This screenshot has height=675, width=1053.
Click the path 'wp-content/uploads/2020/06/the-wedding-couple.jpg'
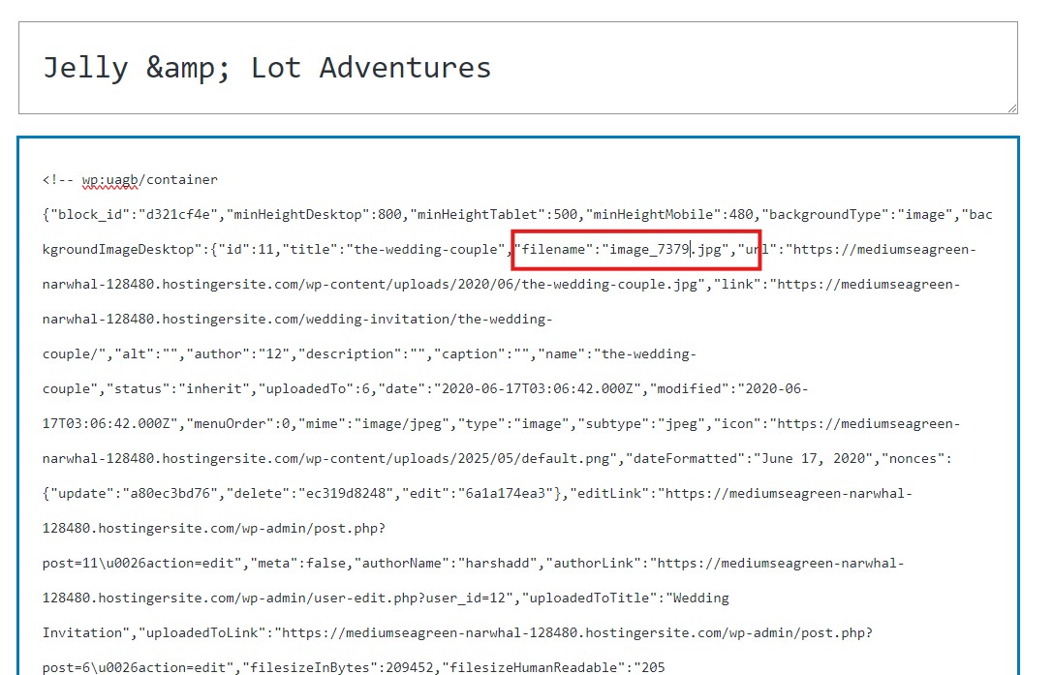click(502, 284)
